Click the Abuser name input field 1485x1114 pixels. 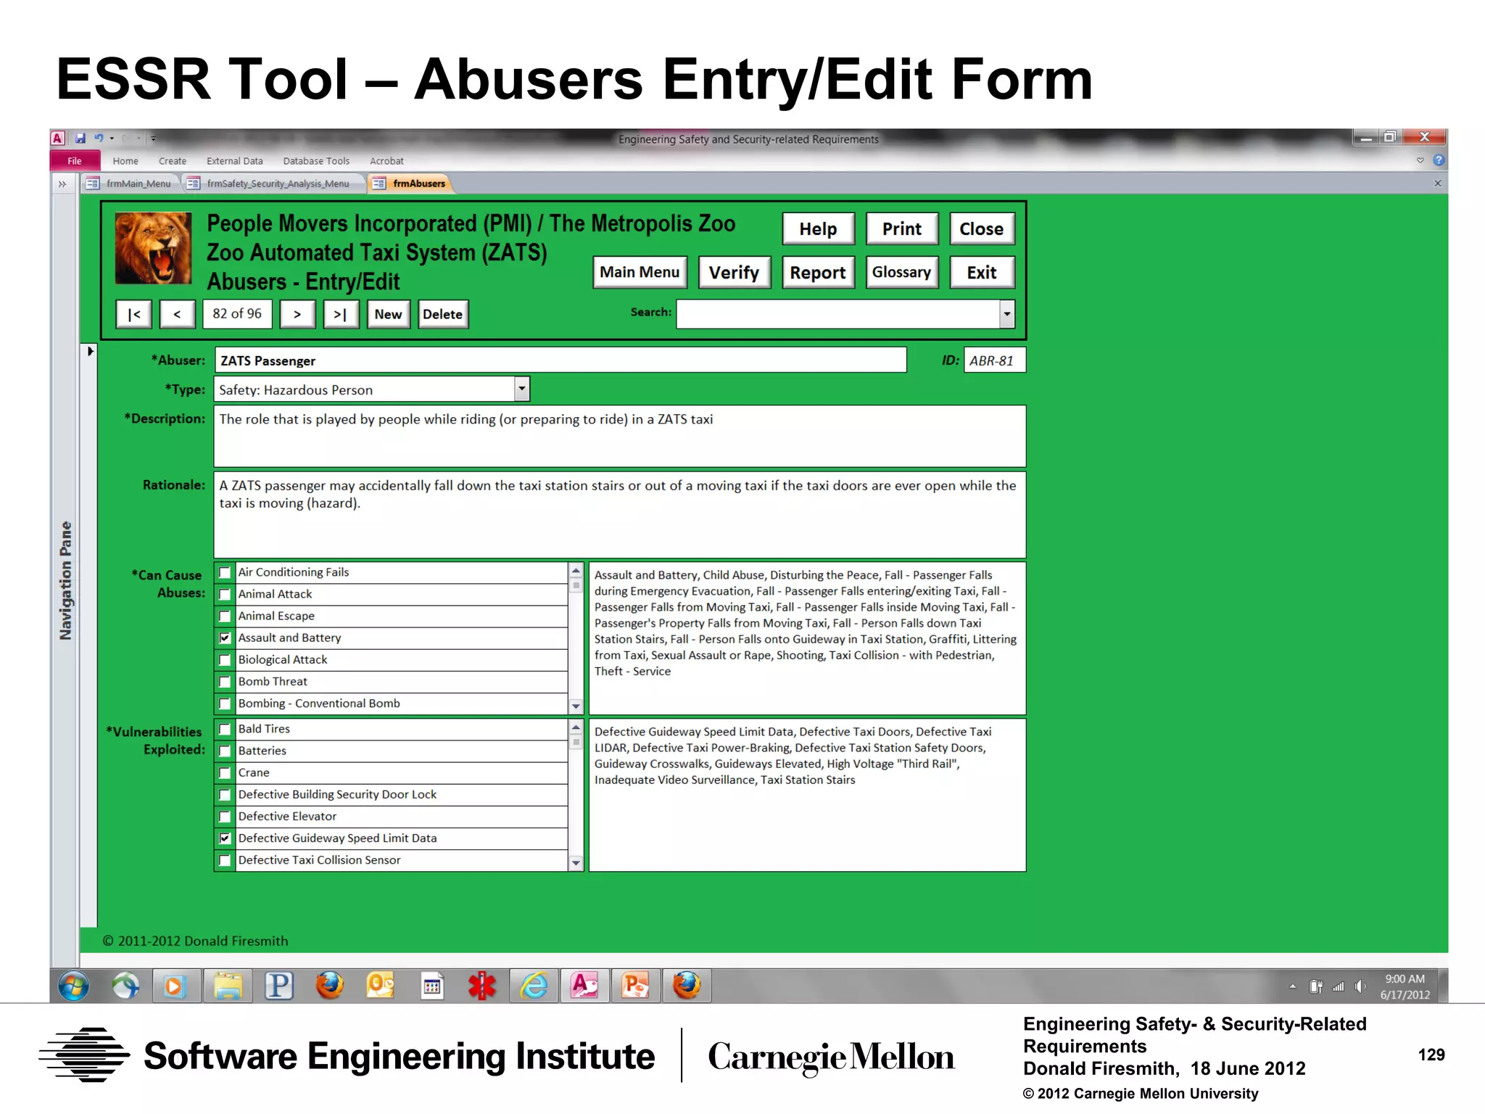click(561, 360)
